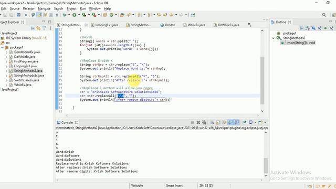Click Pin Editor icon in main toolbar

[x=193, y=15]
